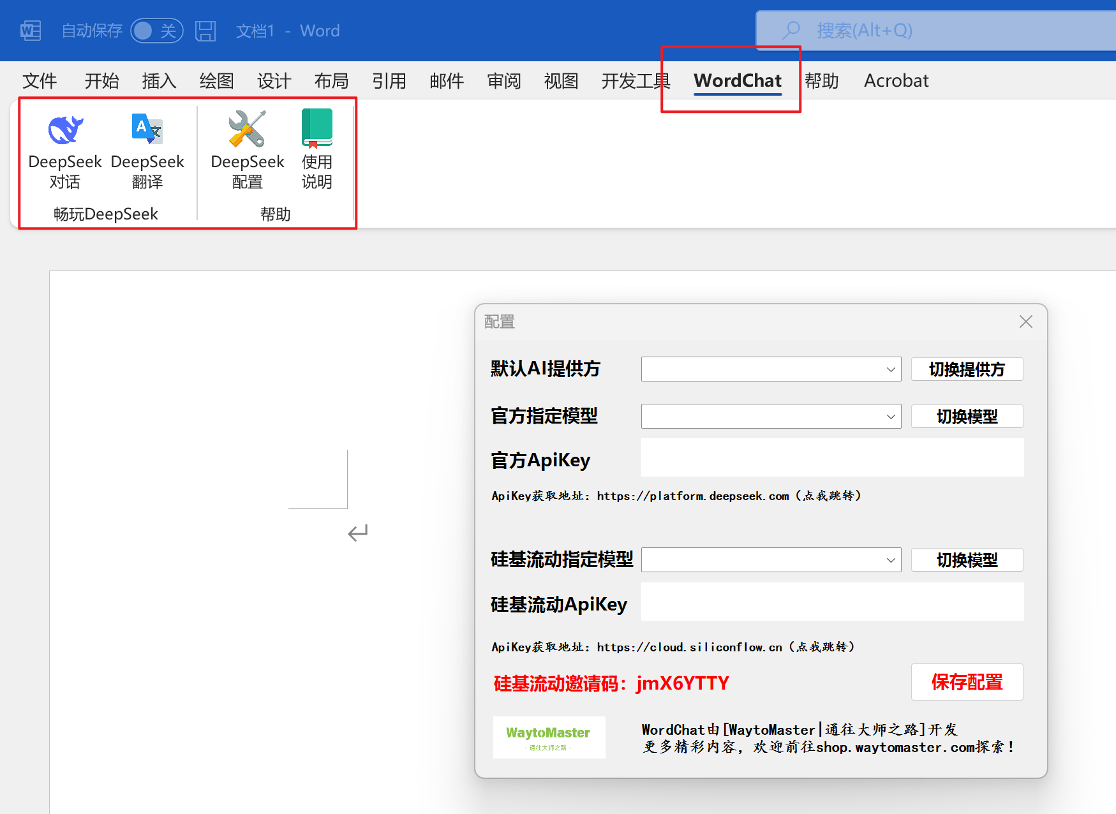Click the 搜索(Alt+Q) search box
The image size is (1116, 814).
pyautogui.click(x=936, y=30)
